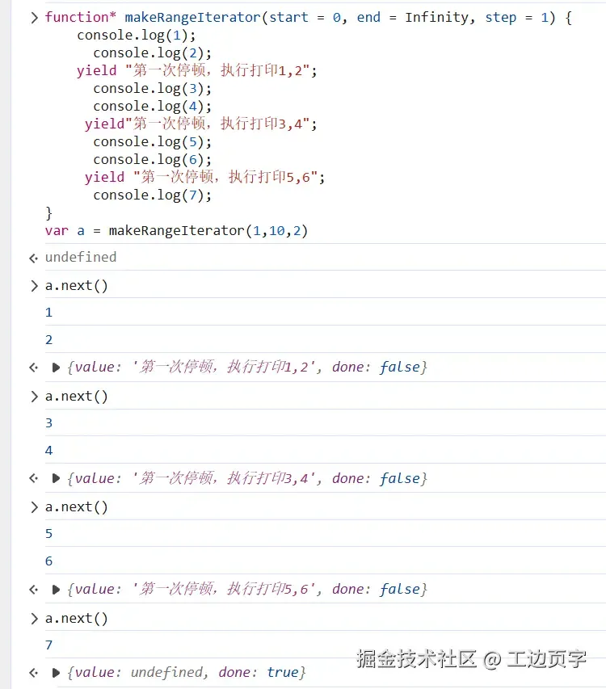Click return arrow beside the done: true result

click(x=33, y=672)
